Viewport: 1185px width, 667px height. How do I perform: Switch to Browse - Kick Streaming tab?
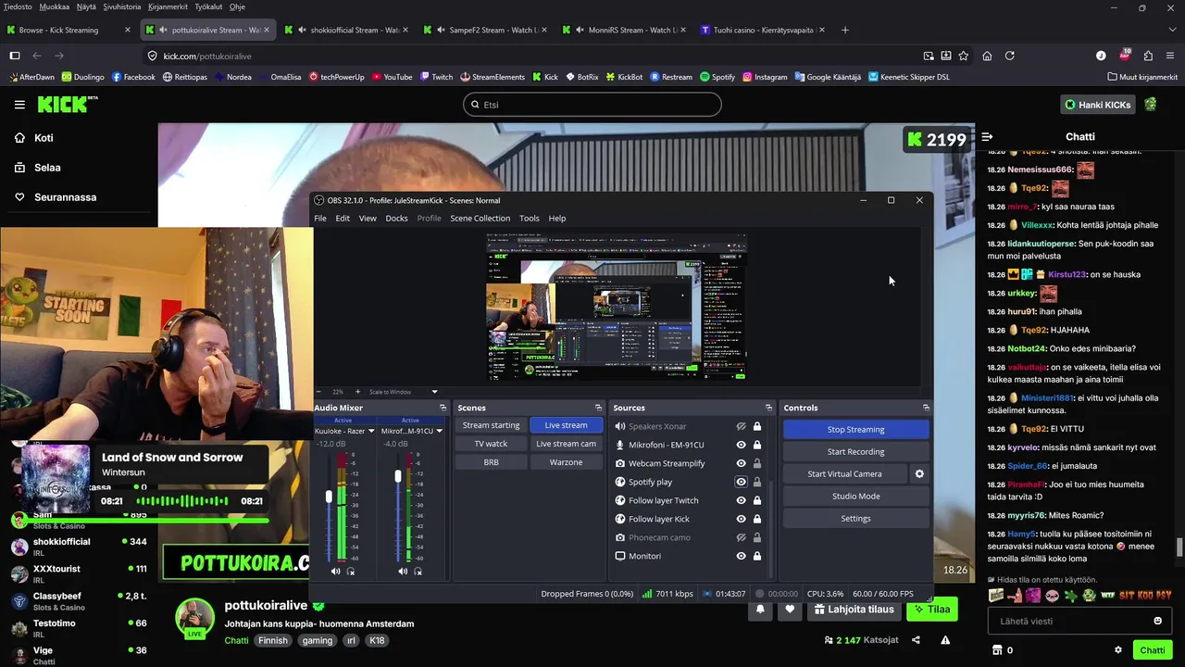click(68, 30)
